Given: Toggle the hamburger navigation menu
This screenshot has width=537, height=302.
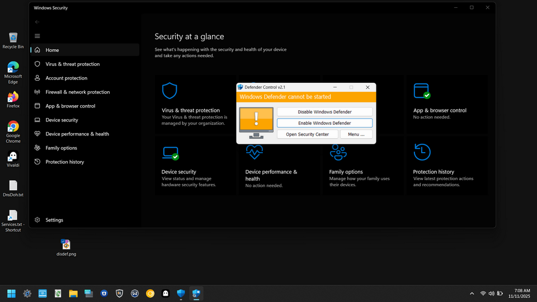Looking at the screenshot, I should coord(37,36).
